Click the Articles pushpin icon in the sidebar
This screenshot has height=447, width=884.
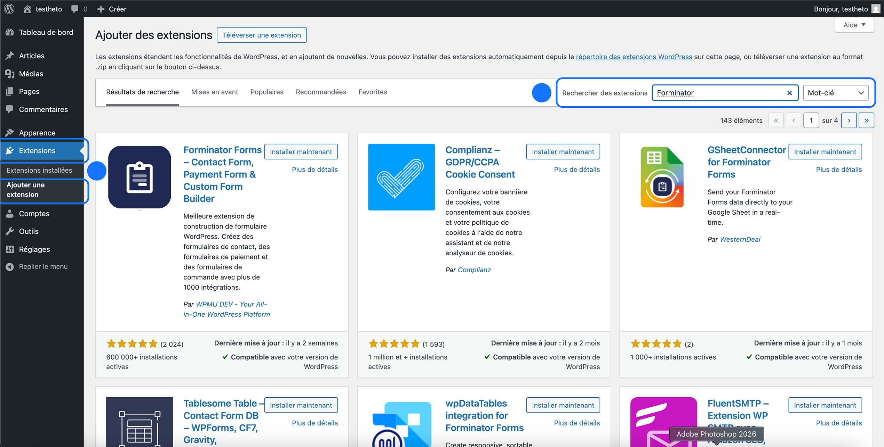coord(9,56)
